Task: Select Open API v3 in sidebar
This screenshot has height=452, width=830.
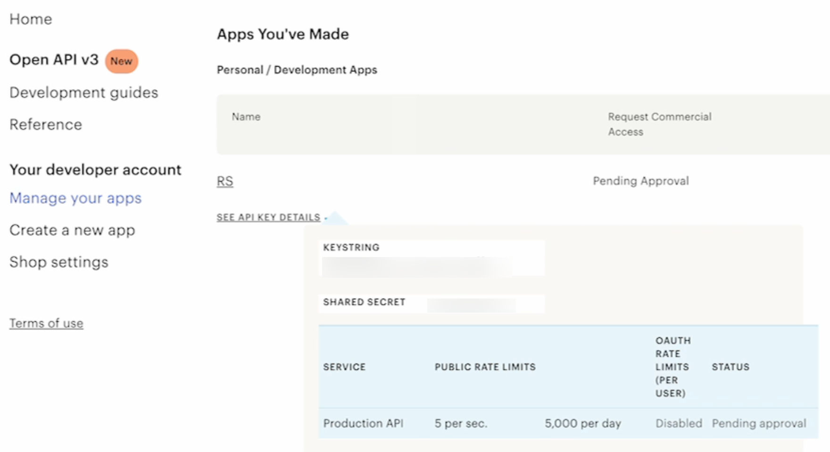Action: [54, 60]
